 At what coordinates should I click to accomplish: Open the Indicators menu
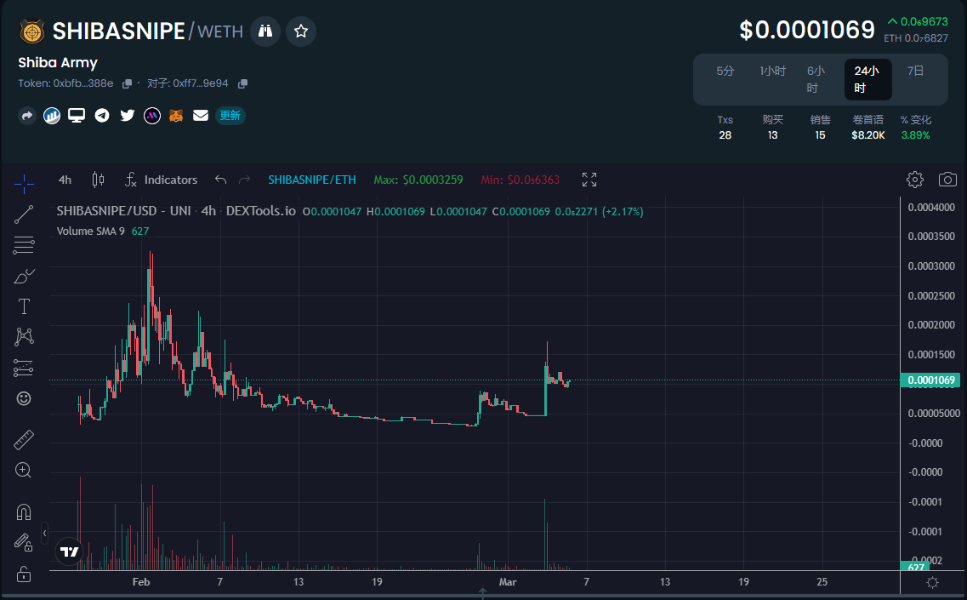[161, 180]
